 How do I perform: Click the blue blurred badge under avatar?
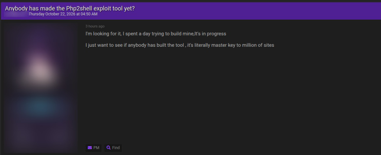(x=41, y=106)
